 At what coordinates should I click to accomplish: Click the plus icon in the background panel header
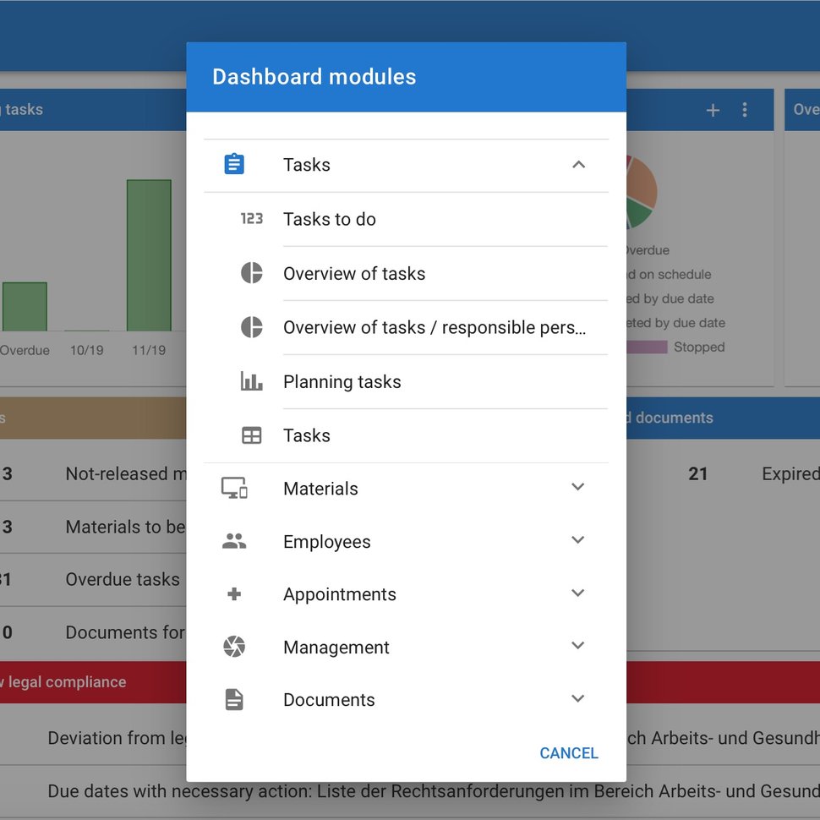click(x=713, y=110)
